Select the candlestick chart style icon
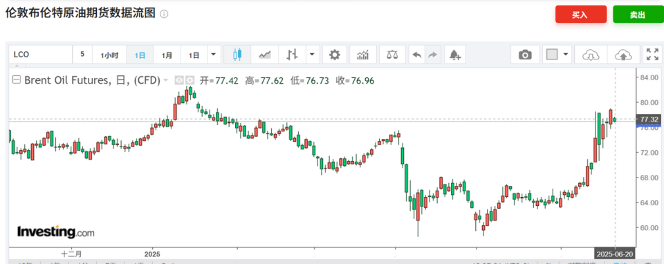The height and width of the screenshot is (264, 664). (237, 55)
